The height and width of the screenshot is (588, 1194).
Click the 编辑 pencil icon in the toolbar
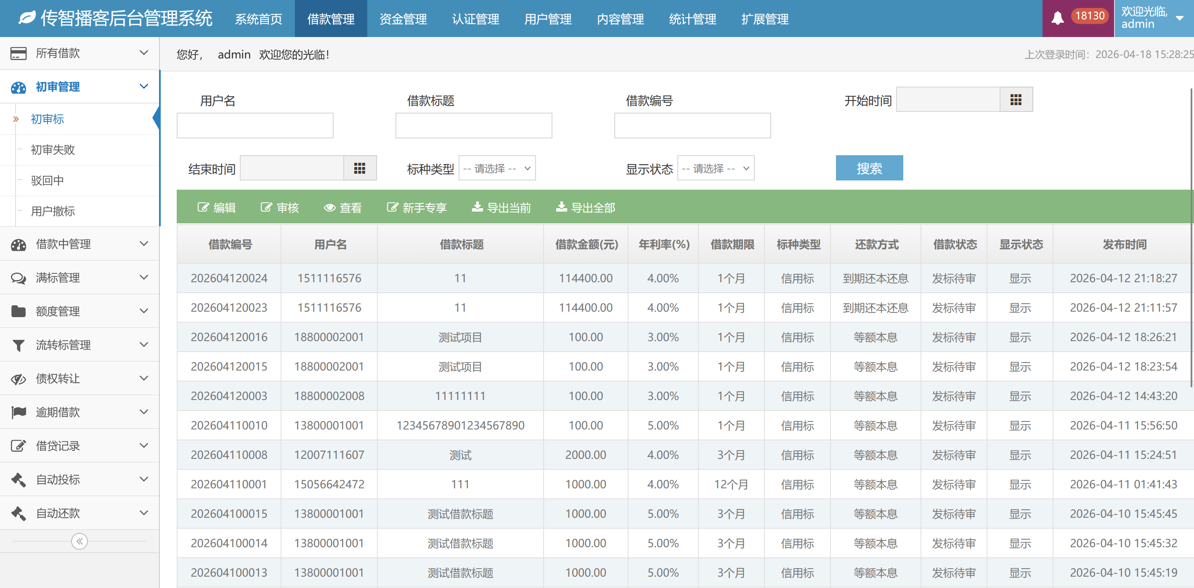point(203,208)
